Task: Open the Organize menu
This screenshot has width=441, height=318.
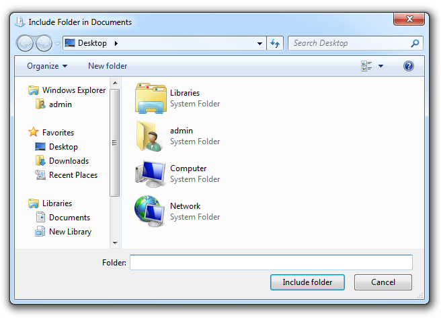Action: 47,66
